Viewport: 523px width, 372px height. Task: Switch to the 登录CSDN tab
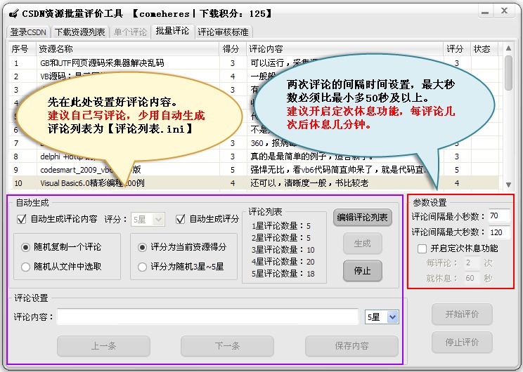[28, 32]
